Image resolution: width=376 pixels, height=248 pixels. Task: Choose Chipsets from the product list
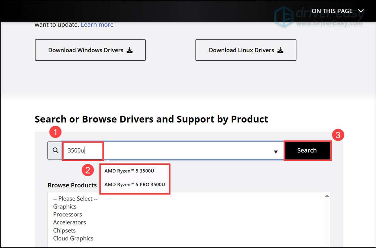pyautogui.click(x=65, y=230)
